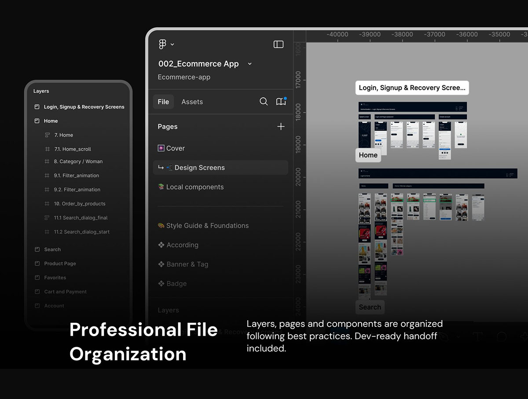Click the Authentication header frame on canvas
The height and width of the screenshot is (399, 528).
click(x=413, y=107)
